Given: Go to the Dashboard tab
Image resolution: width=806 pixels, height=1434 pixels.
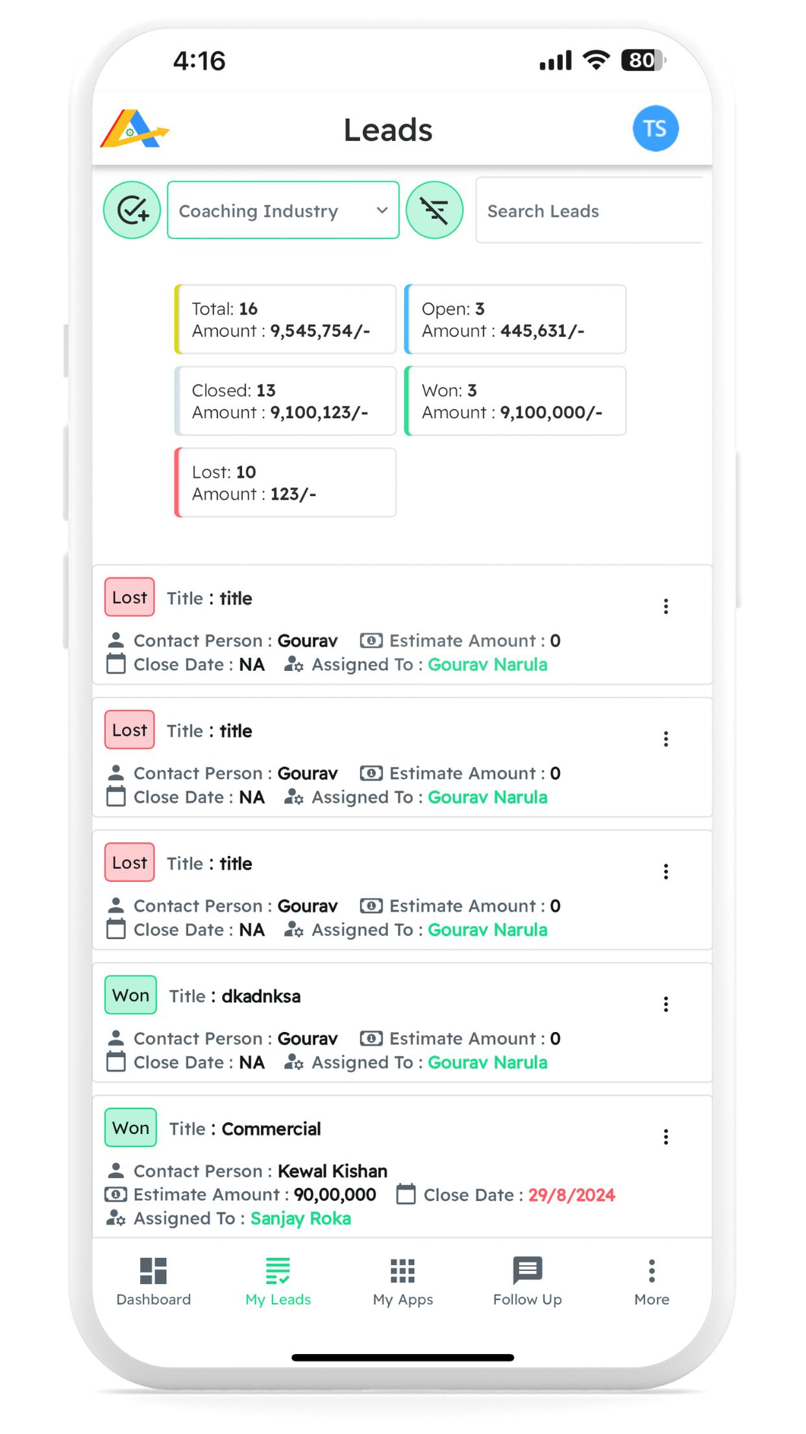Looking at the screenshot, I should click(154, 1281).
